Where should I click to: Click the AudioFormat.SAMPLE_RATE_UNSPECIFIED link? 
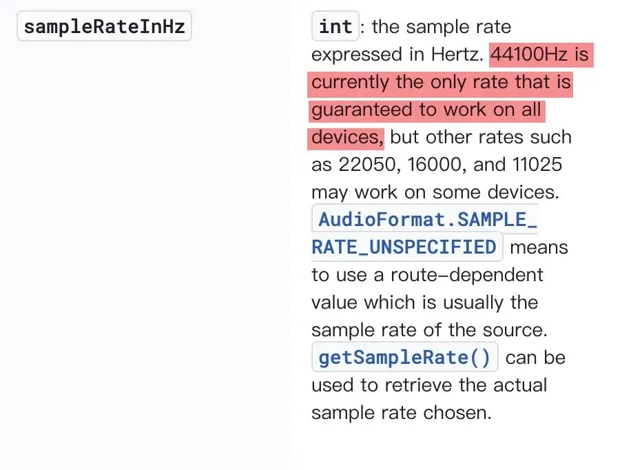(427, 220)
